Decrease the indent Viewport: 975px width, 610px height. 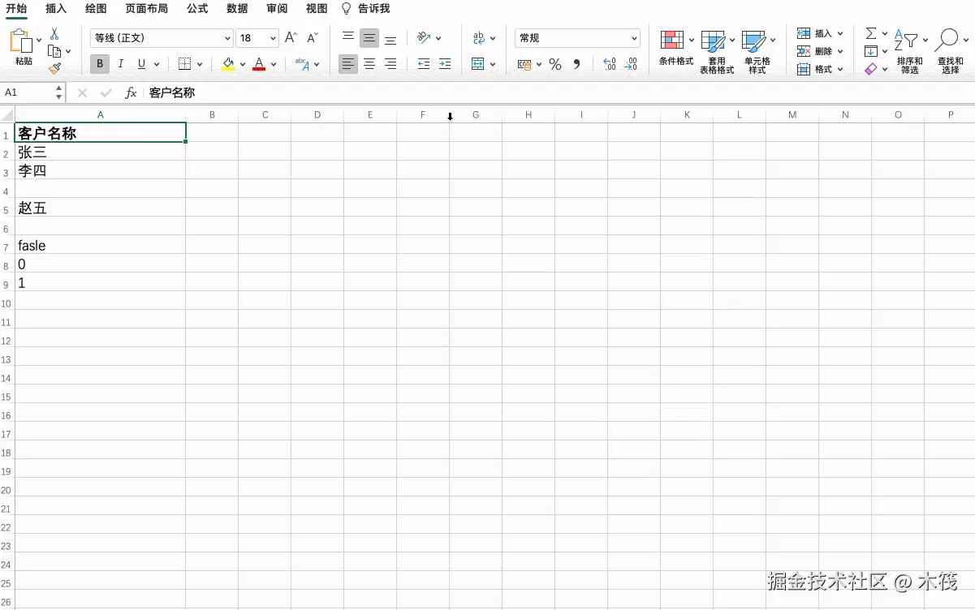point(423,64)
